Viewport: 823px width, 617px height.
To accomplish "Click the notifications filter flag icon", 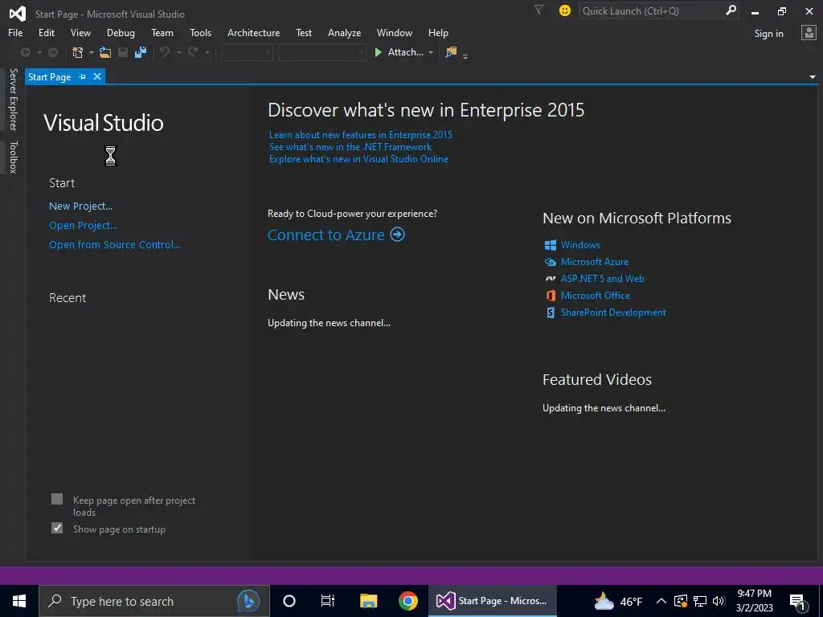I will point(539,10).
